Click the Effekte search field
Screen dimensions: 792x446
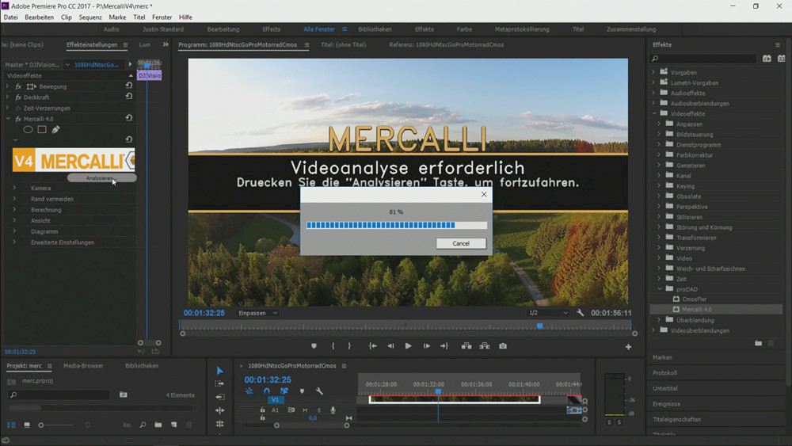click(703, 59)
